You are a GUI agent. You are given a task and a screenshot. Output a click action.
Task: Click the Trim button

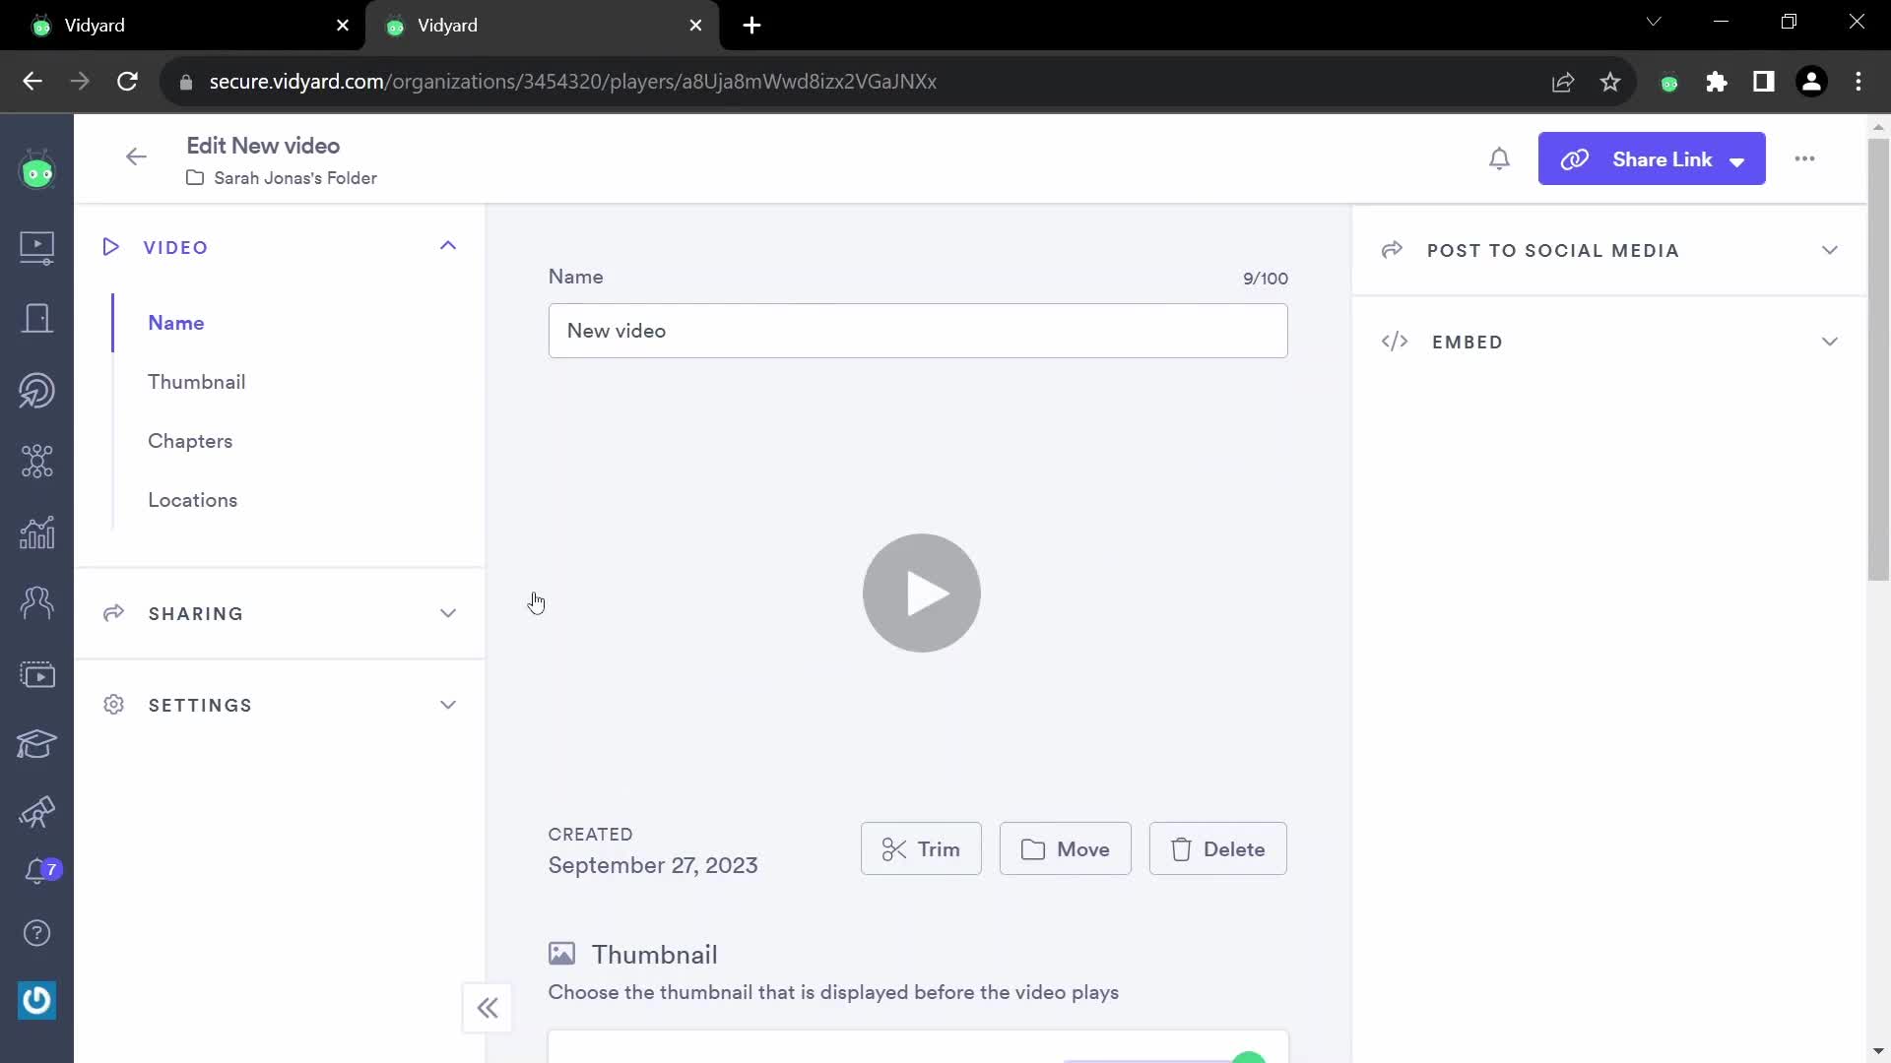(x=921, y=848)
